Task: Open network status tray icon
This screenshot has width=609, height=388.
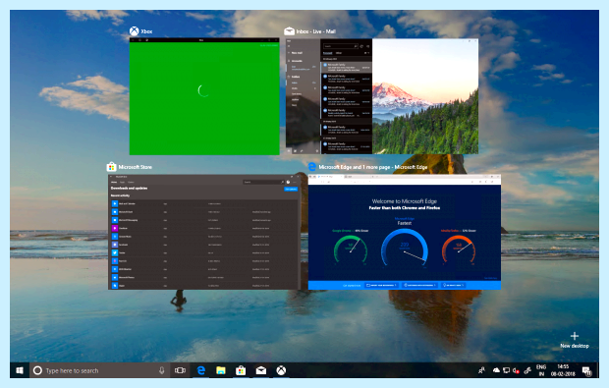Action: pos(506,370)
